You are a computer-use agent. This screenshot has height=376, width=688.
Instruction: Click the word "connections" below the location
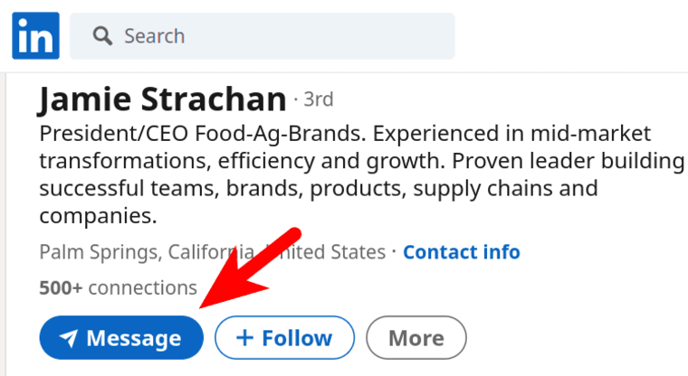pos(143,288)
